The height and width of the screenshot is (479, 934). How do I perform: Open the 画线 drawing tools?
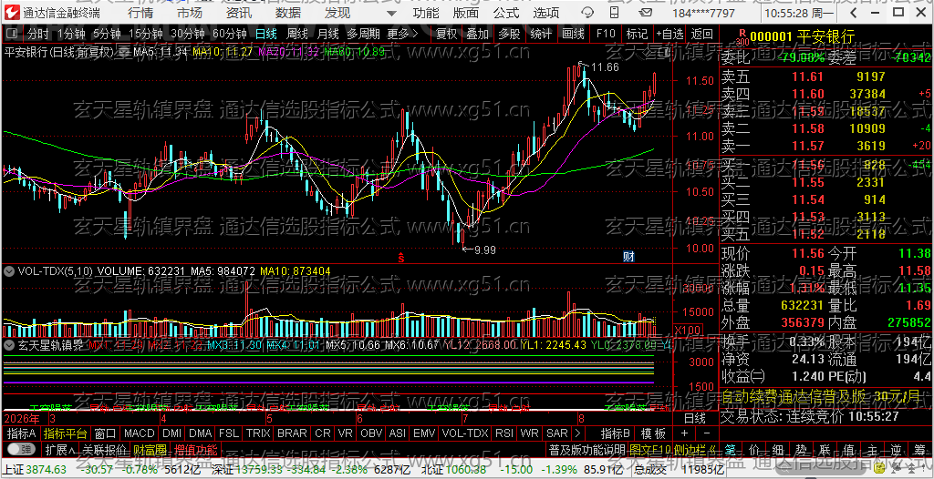coord(573,34)
